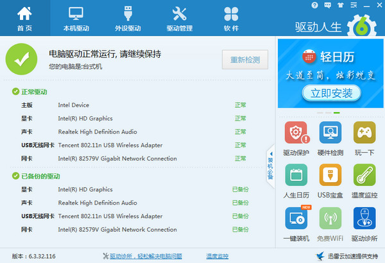Go to the 驱动管理 tab

click(x=179, y=19)
